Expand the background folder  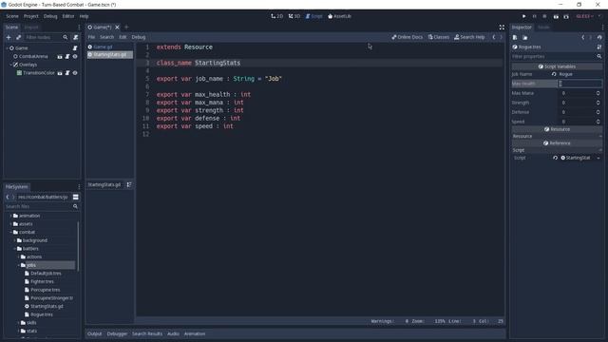[15, 240]
